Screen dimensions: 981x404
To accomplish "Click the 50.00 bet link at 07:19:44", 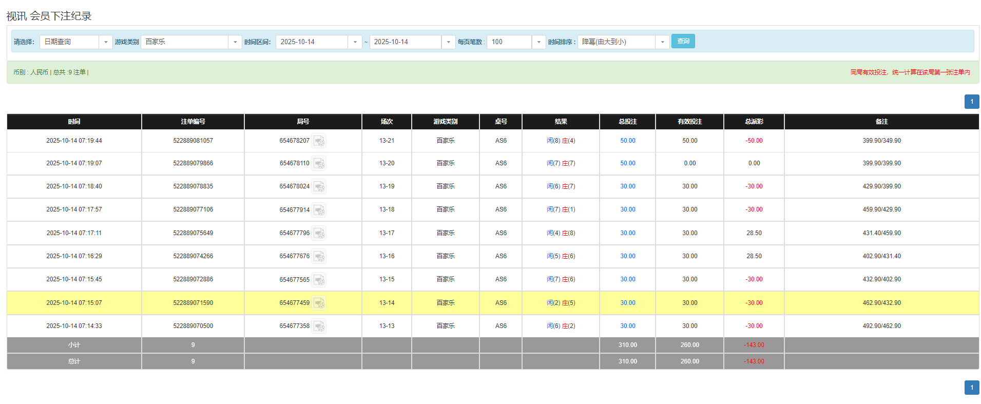I will [x=627, y=141].
